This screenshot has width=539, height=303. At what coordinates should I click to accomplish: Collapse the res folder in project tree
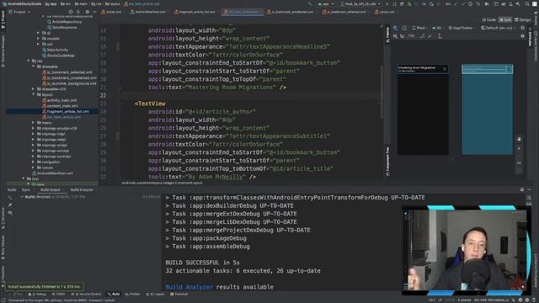click(29, 61)
